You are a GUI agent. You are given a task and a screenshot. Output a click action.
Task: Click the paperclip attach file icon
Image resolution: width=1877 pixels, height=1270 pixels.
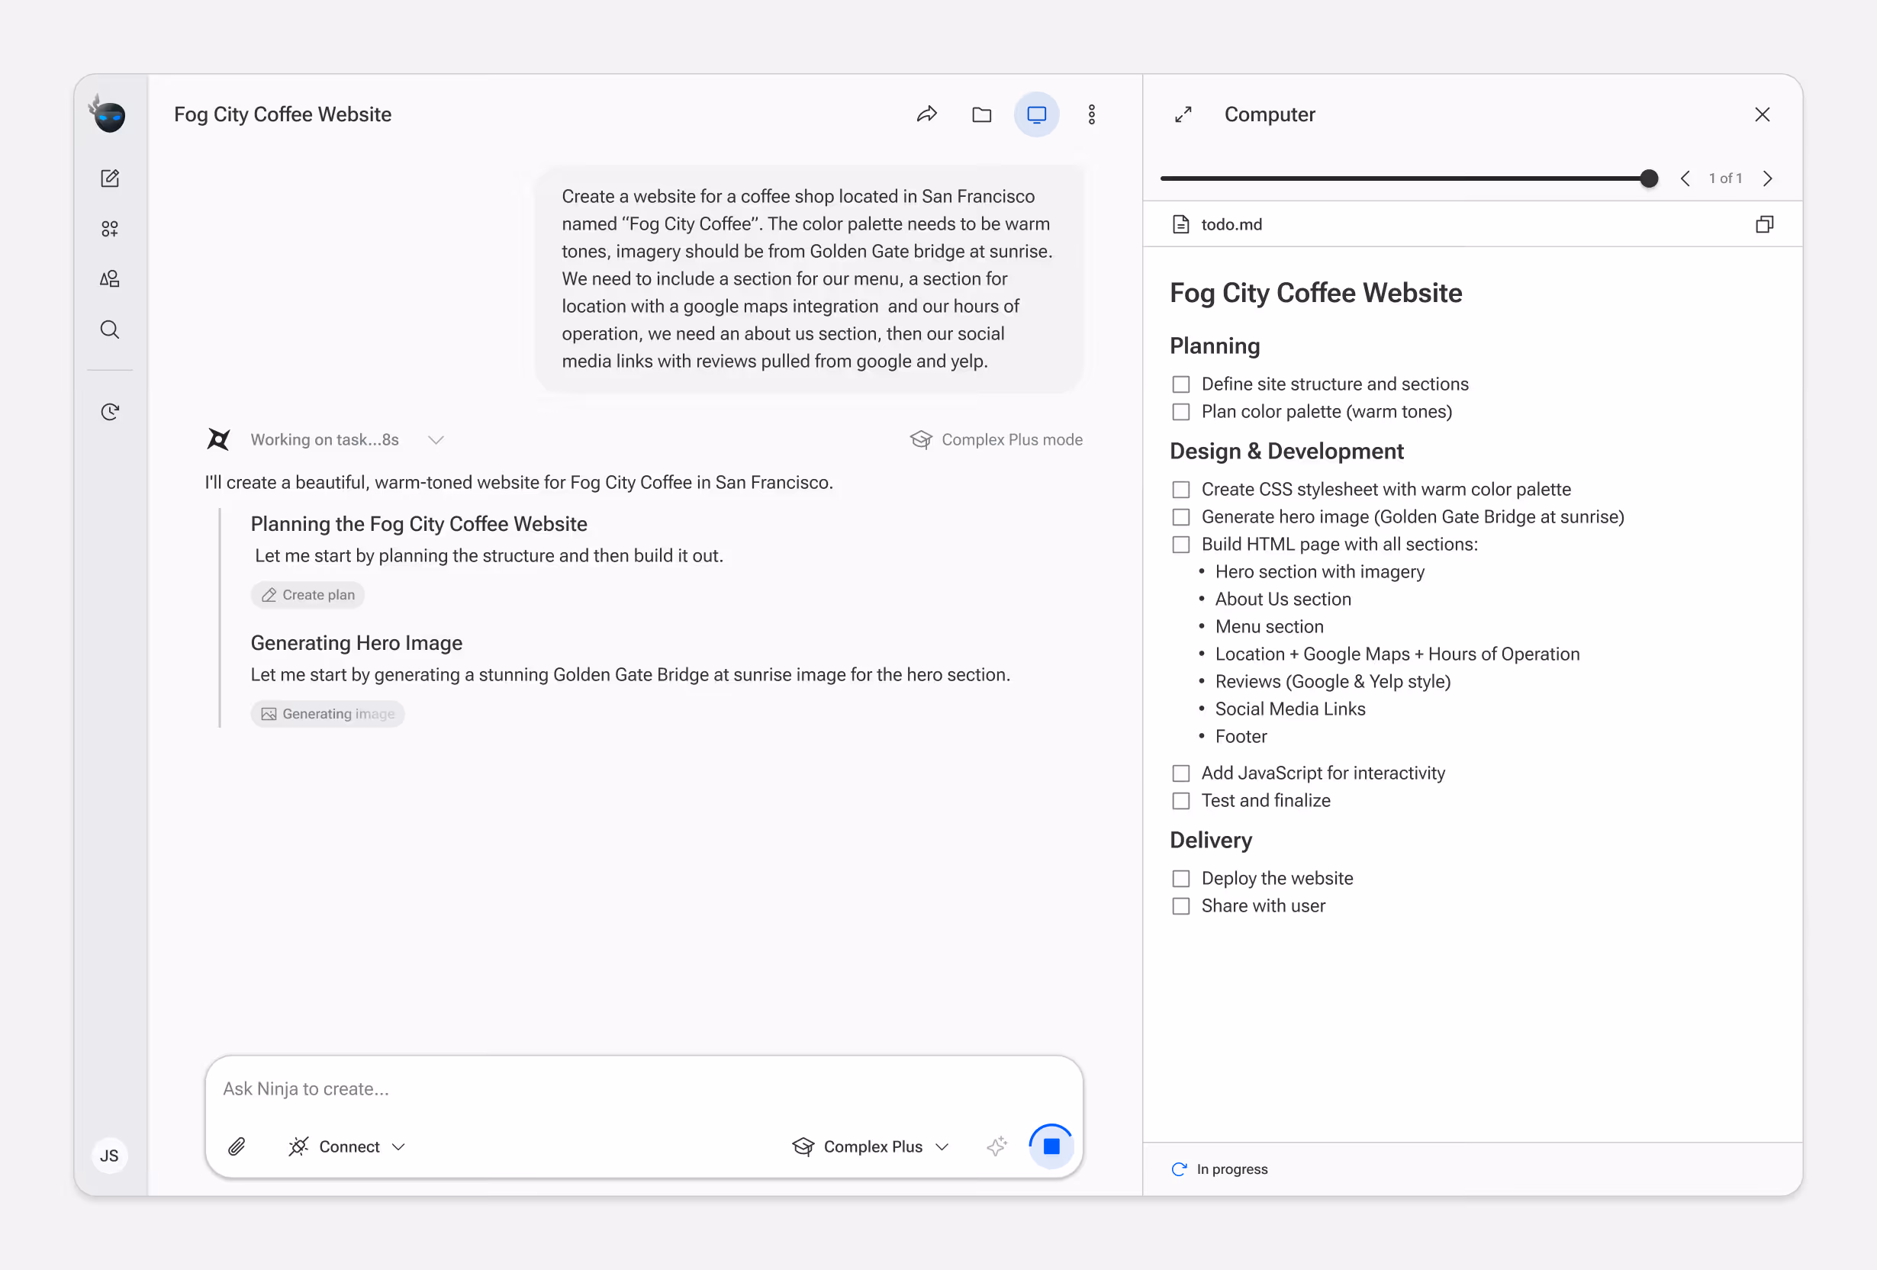pyautogui.click(x=237, y=1146)
